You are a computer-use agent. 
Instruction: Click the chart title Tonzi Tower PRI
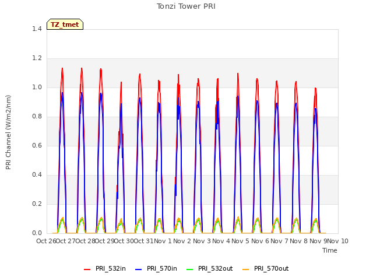tap(186, 6)
